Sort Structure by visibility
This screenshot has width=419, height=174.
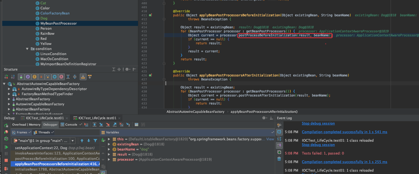[x=6, y=77]
